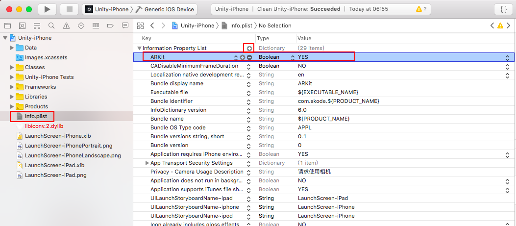Add item to Information Property List
This screenshot has width=516, height=226.
click(249, 49)
